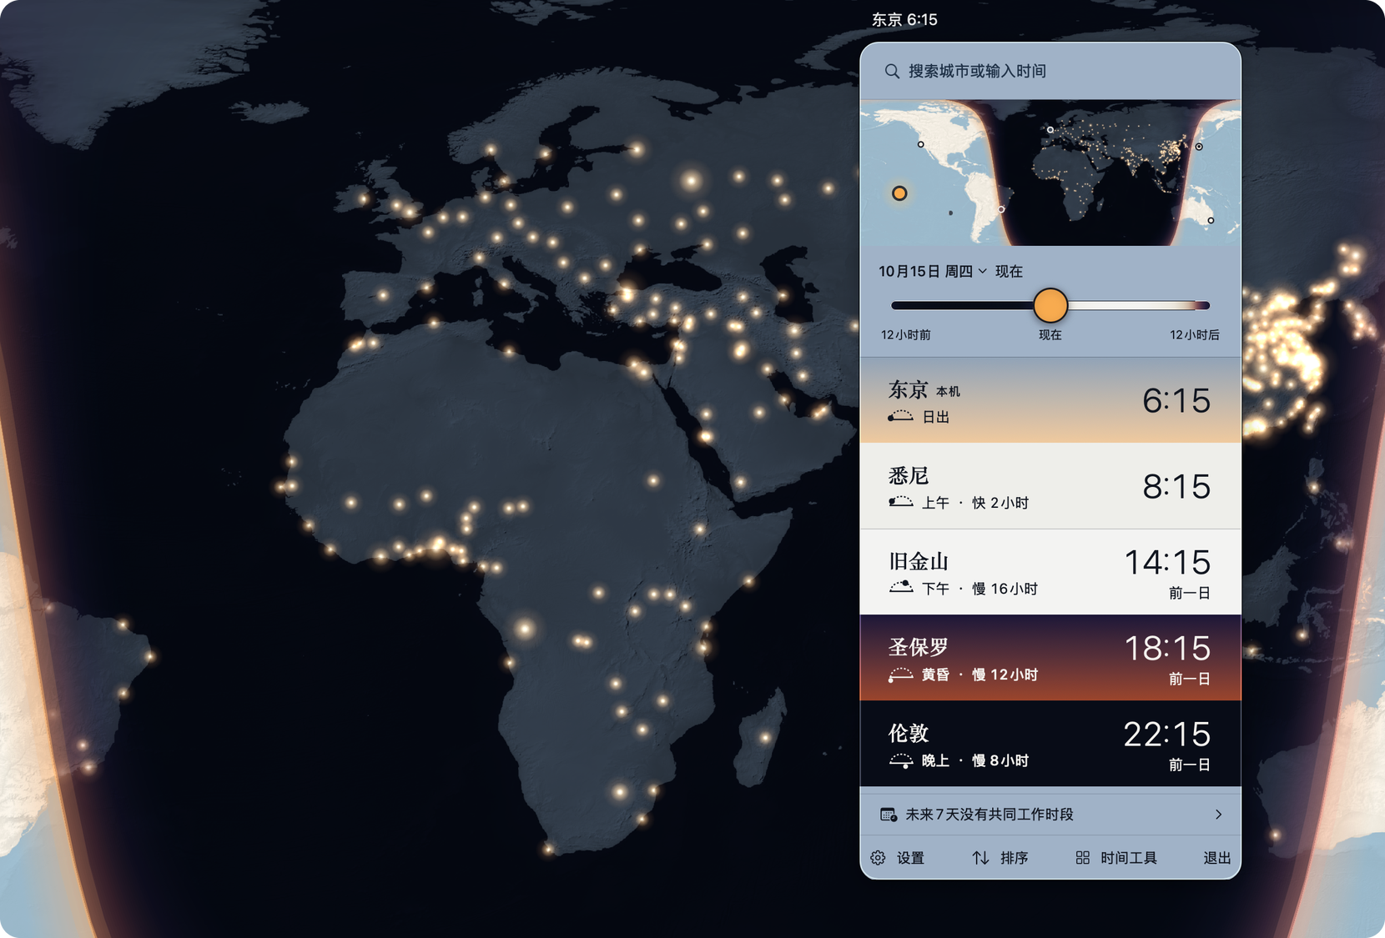Image resolution: width=1385 pixels, height=938 pixels.
Task: Expand the chevron after 未来7天没有共同工作时段
Action: (x=1219, y=815)
